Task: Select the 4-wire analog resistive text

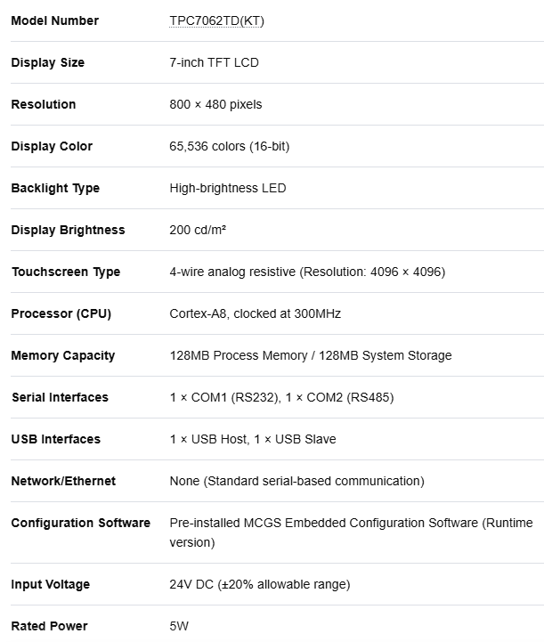Action: (232, 272)
